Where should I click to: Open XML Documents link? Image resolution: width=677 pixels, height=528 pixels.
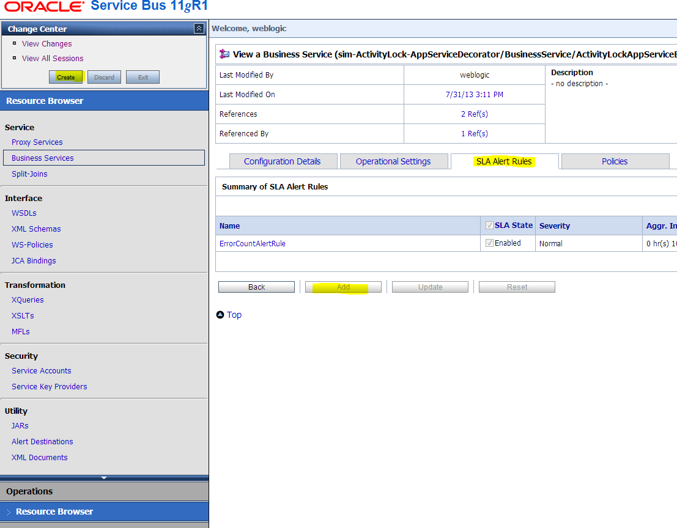pos(40,458)
